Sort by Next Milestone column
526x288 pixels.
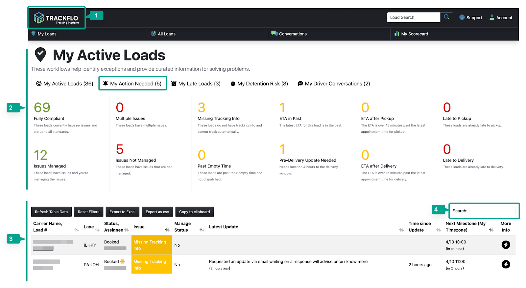tap(491, 230)
